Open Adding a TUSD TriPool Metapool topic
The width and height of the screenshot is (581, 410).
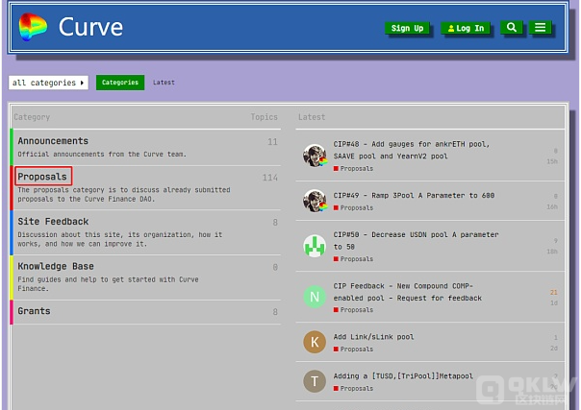click(x=403, y=376)
